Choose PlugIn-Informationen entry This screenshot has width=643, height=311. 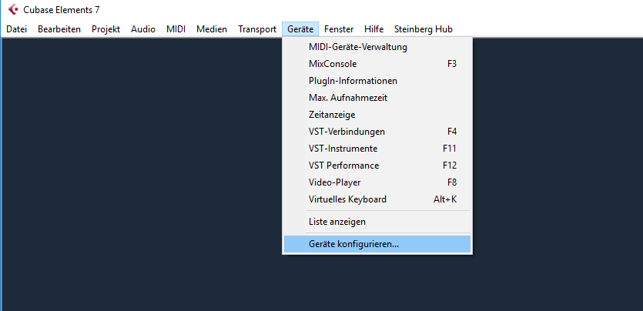(x=377, y=81)
